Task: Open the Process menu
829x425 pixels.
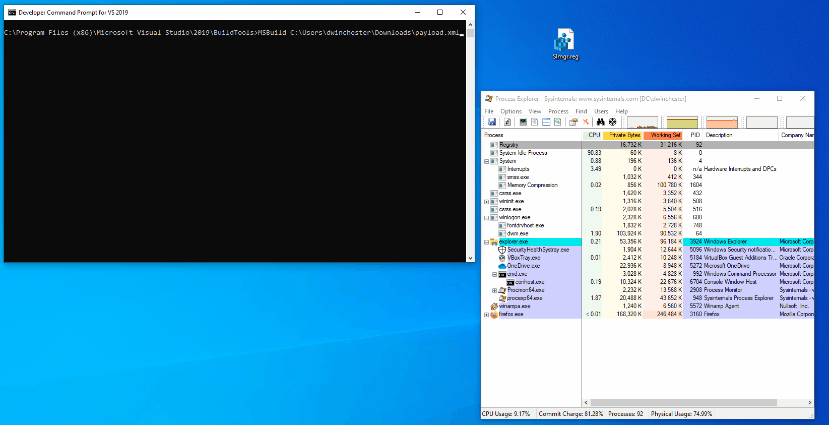Action: pyautogui.click(x=558, y=111)
